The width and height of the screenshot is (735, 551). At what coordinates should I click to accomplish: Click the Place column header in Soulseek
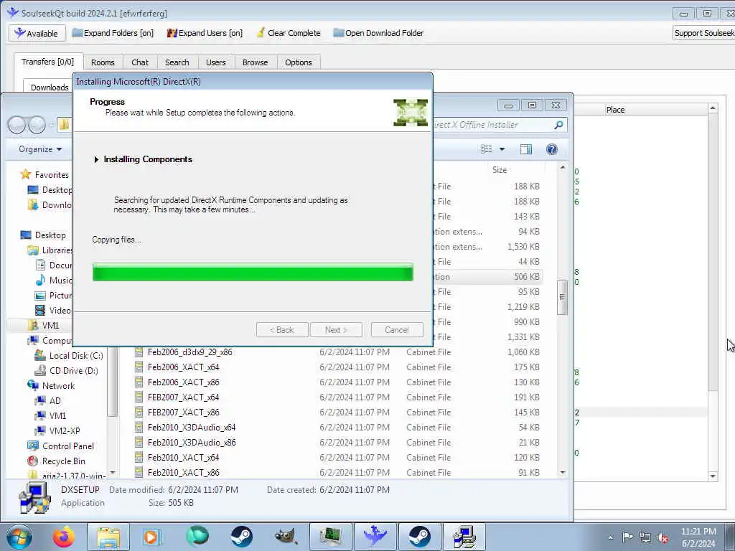(x=615, y=110)
